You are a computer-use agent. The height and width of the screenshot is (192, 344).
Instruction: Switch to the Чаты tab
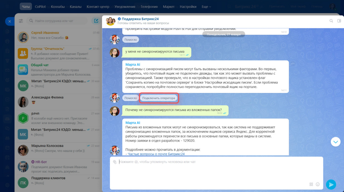pos(26,7)
